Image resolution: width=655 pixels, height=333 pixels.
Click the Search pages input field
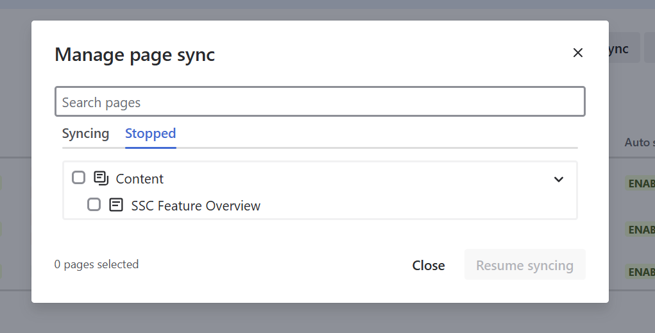(320, 101)
